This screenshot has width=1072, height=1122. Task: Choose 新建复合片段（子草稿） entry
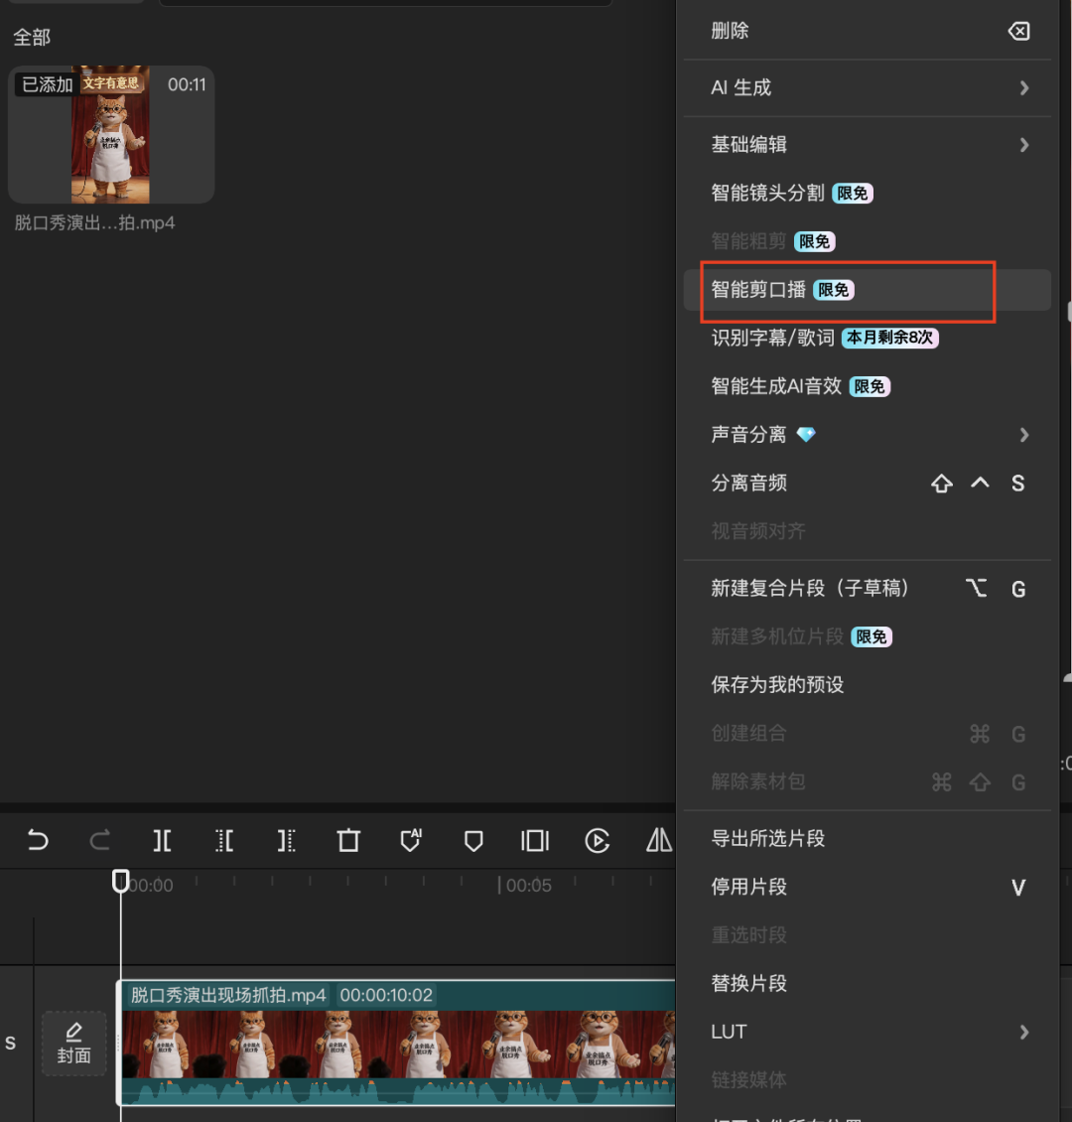(867, 588)
